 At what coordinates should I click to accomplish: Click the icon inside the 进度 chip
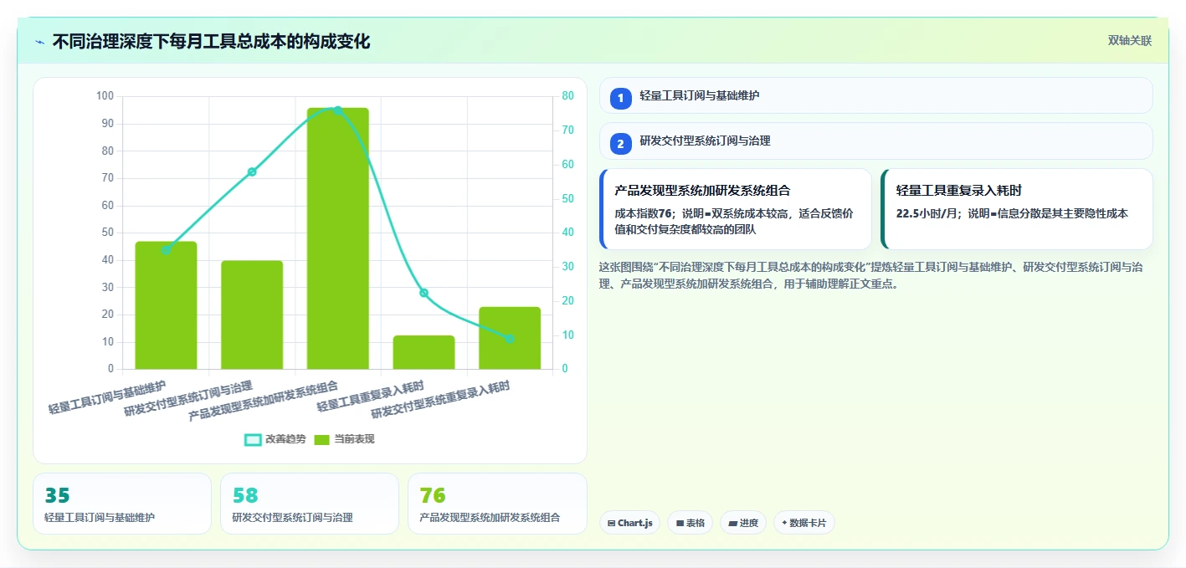pyautogui.click(x=732, y=524)
